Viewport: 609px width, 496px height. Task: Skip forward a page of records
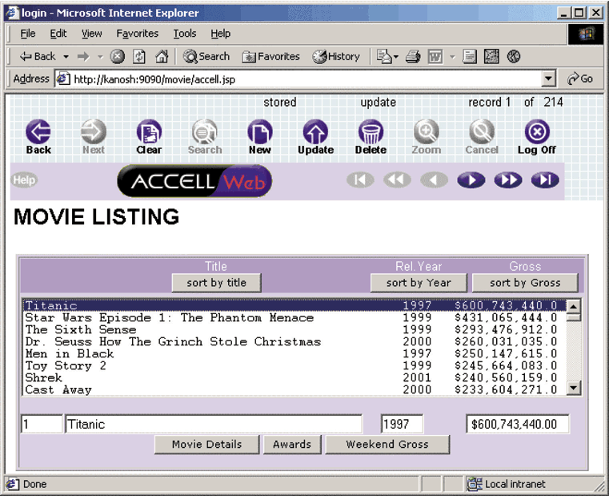pyautogui.click(x=508, y=179)
